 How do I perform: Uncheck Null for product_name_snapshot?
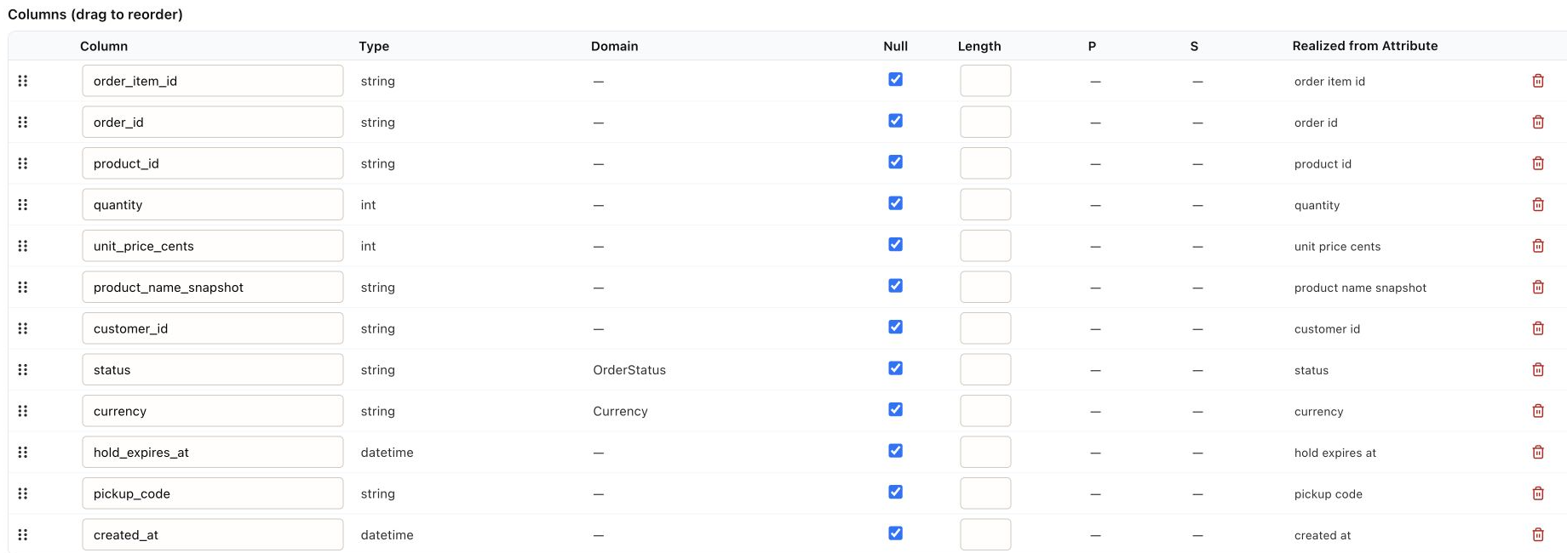pyautogui.click(x=895, y=286)
